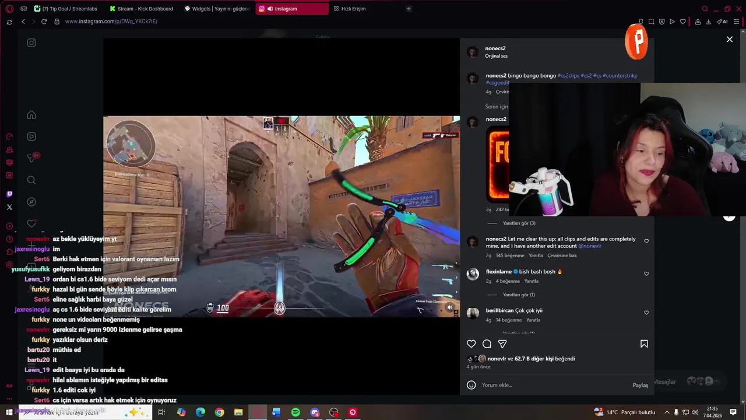Viewport: 746px width, 420px height.
Task: Open Opera main menu logo
Action: [9, 9]
